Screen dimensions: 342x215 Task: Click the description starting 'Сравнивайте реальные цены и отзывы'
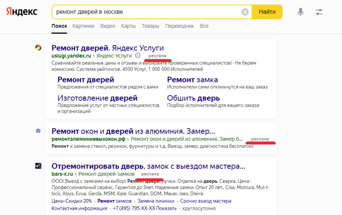[x=154, y=66]
